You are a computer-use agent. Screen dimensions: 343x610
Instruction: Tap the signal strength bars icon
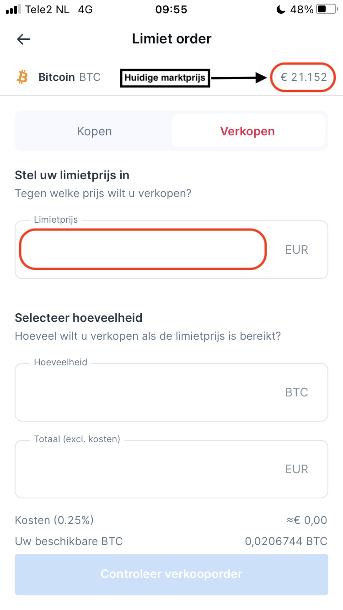pos(14,9)
